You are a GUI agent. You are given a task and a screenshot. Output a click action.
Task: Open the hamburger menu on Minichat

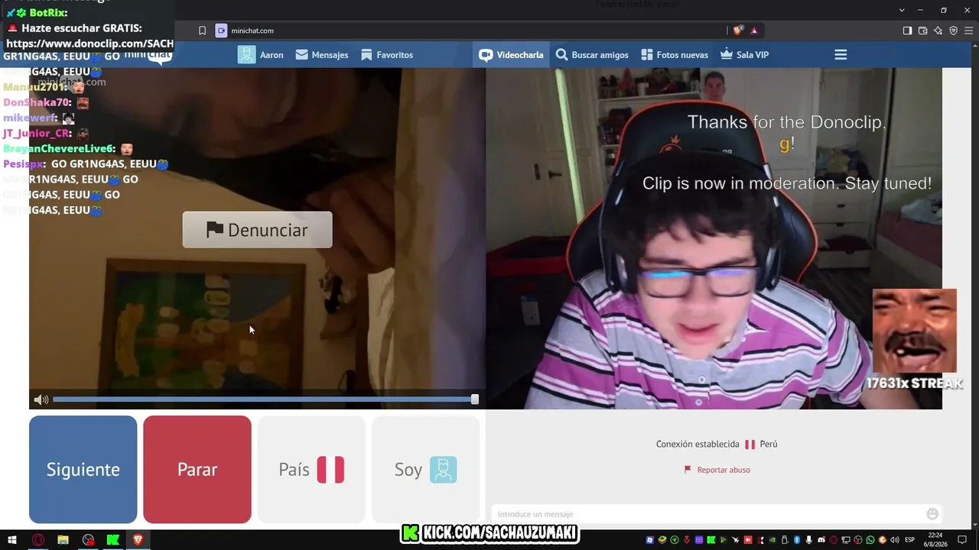841,55
